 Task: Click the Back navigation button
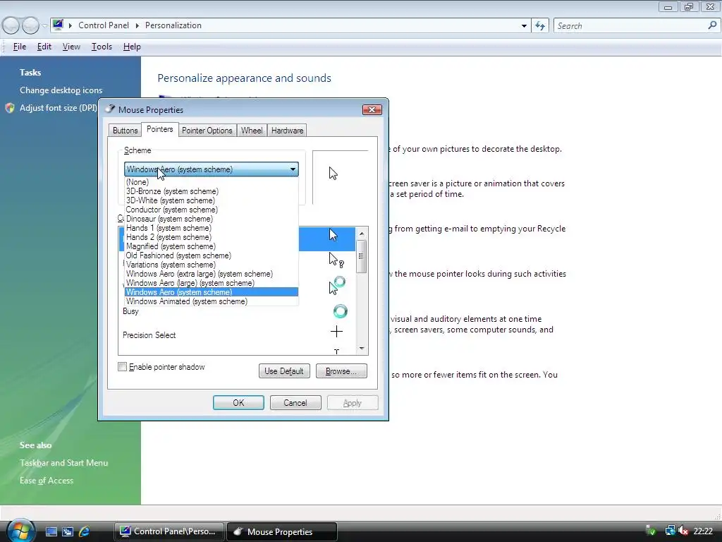tap(11, 26)
